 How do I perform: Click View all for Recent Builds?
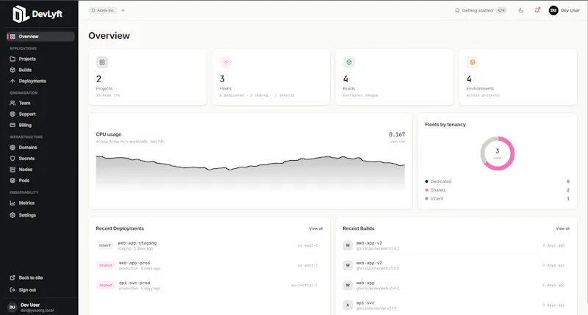tap(562, 228)
